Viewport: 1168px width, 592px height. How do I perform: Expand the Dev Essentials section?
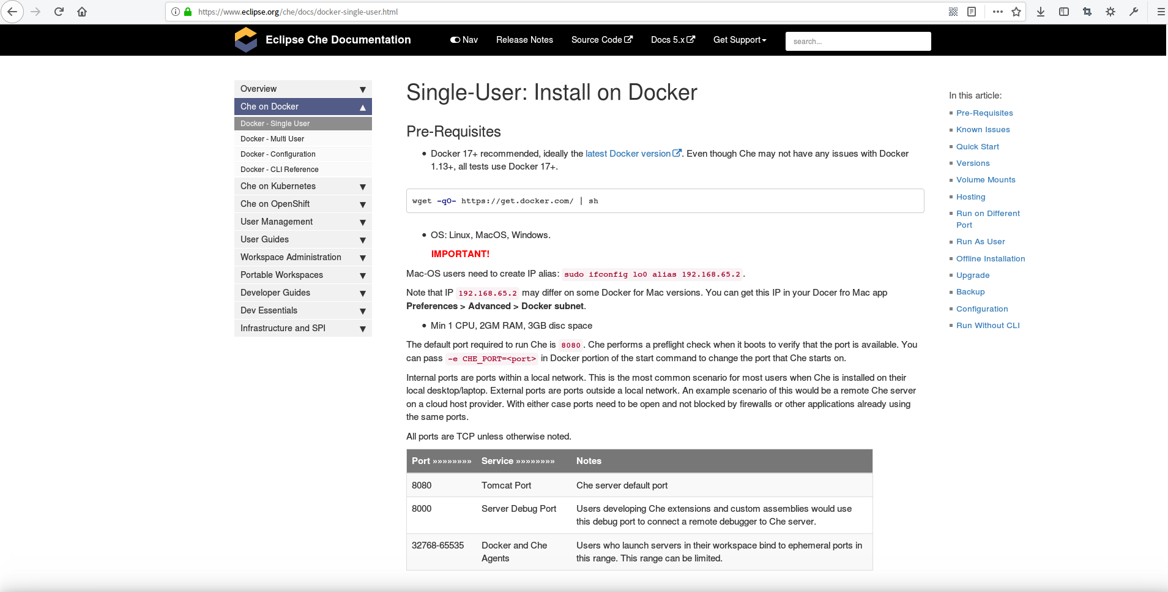click(x=303, y=310)
